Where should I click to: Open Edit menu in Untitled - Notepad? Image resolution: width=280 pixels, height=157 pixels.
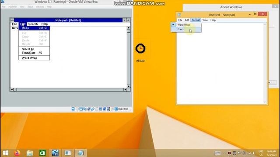[x=187, y=20]
